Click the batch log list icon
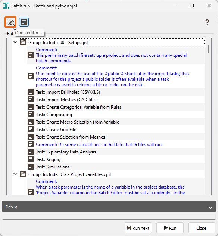This screenshot has height=236, width=218. [24, 22]
